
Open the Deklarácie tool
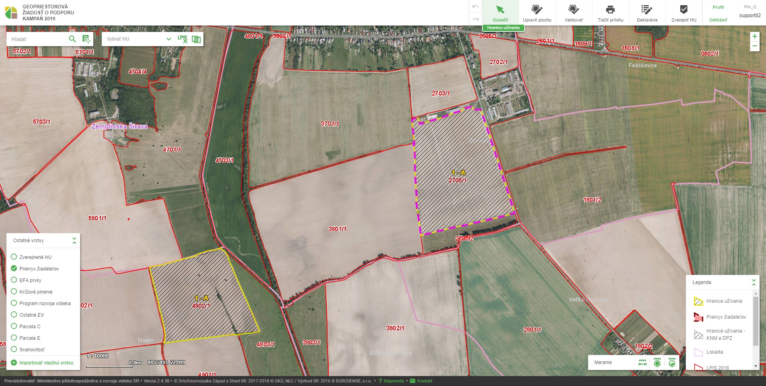click(x=647, y=13)
